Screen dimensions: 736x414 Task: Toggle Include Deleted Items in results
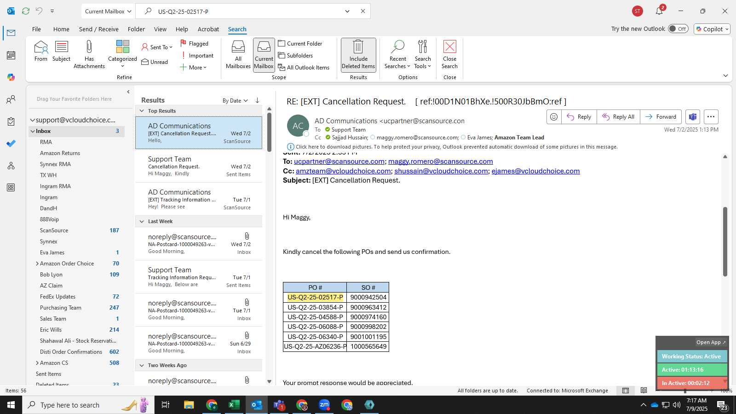(358, 54)
